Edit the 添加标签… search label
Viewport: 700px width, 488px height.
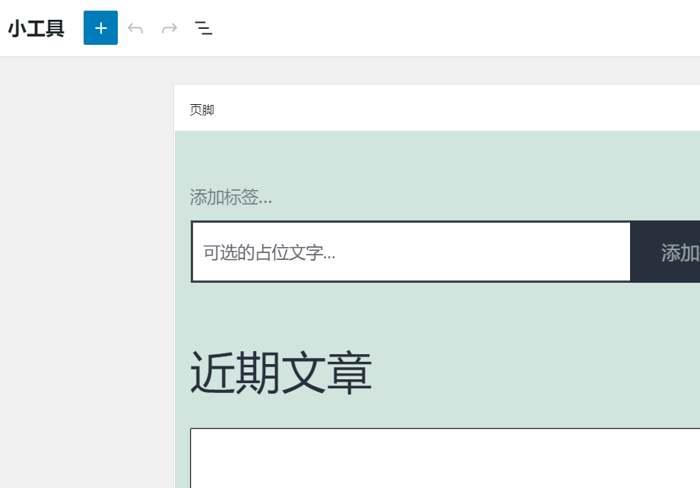231,197
